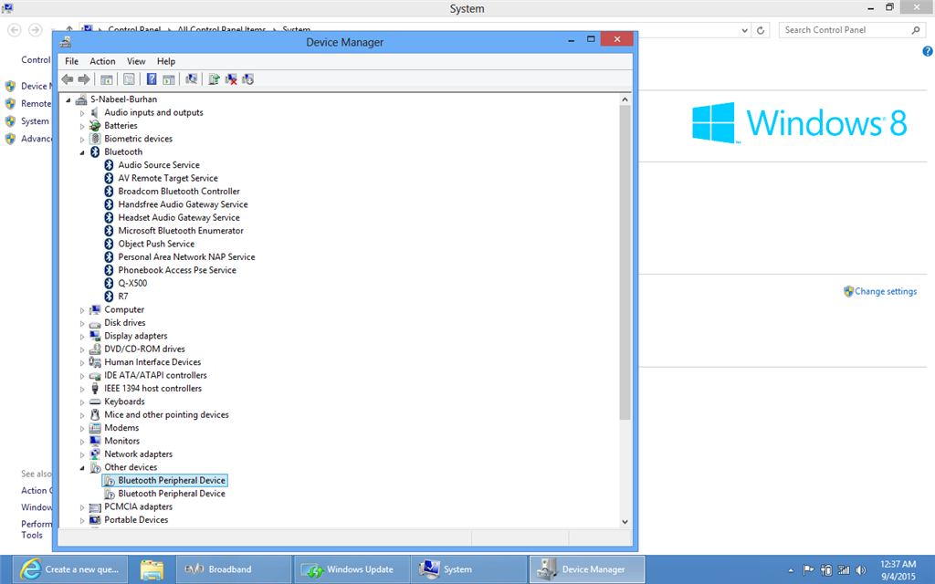The image size is (935, 584).
Task: Open the Action menu
Action: coord(102,61)
